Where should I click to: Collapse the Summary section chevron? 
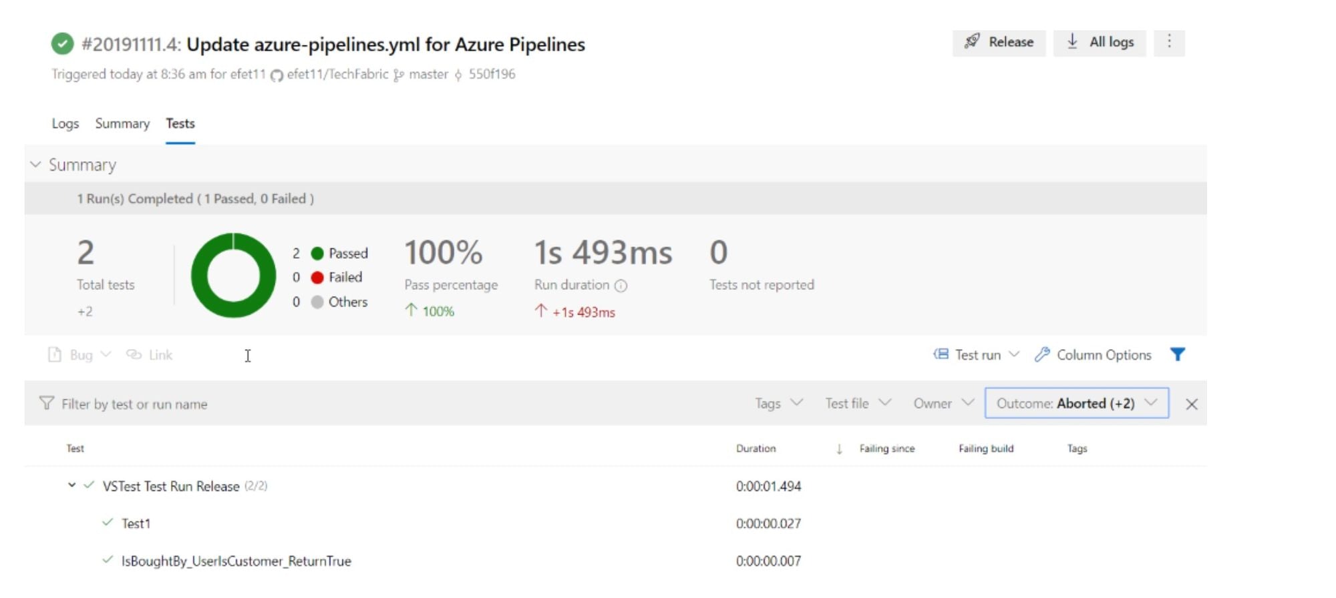click(36, 165)
